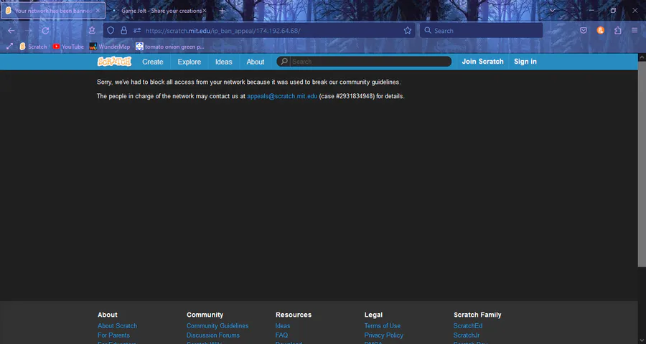Open the Ideas menu item
The image size is (646, 344).
[x=224, y=62]
